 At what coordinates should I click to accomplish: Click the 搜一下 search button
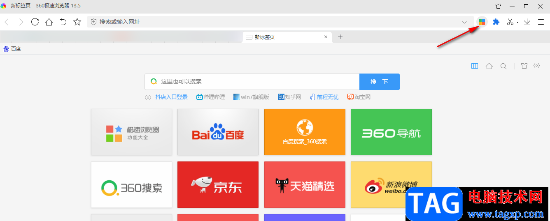(x=380, y=82)
